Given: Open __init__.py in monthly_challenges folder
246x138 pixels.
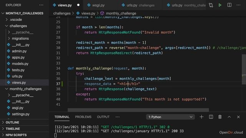Looking at the screenshot, I should (x=24, y=101).
